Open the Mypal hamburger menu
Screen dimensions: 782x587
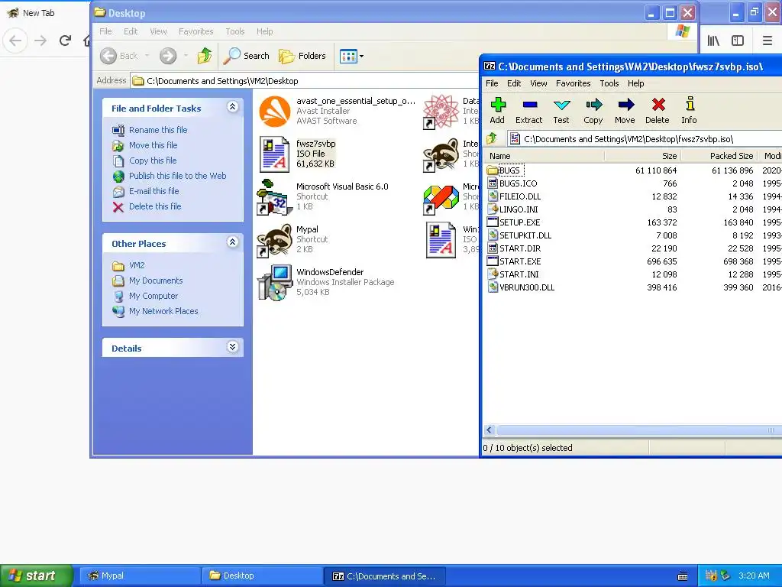(x=767, y=41)
